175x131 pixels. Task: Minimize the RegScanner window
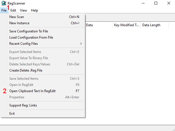tap(143, 3)
